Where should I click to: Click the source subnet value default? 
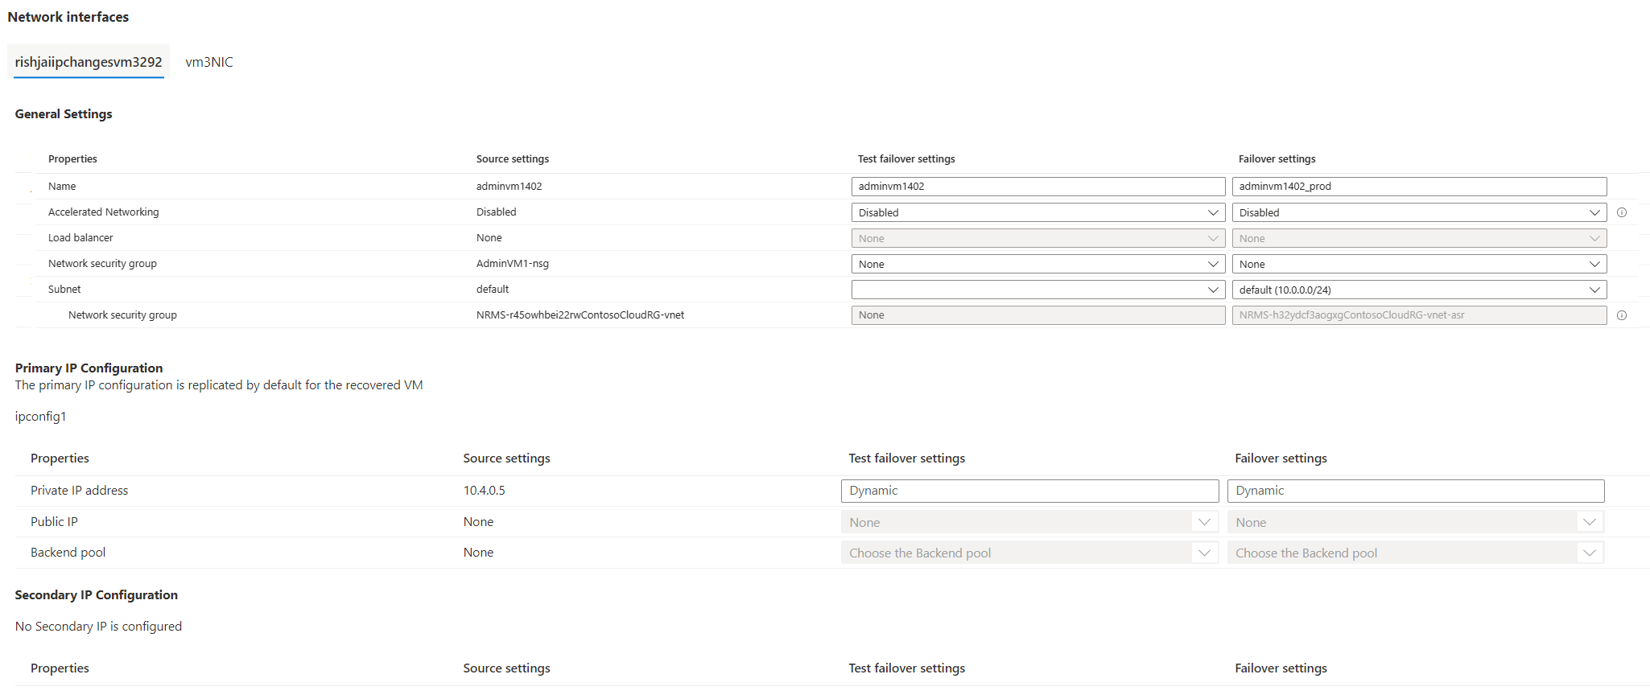493,290
